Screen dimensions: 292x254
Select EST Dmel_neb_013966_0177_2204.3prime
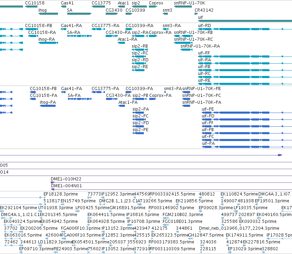[x=200, y=232]
